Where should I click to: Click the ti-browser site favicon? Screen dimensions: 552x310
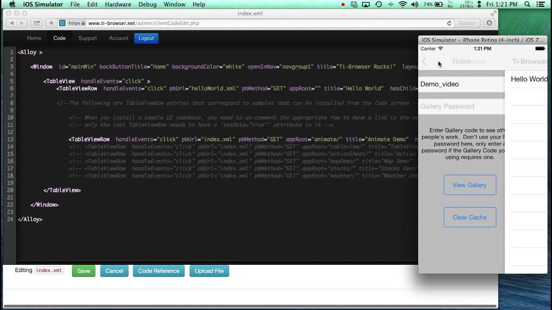tap(62, 23)
